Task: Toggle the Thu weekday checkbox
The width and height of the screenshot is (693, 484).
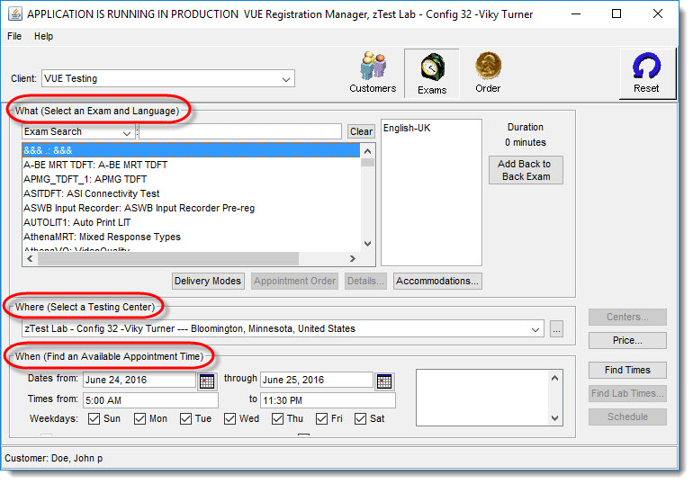Action: pos(277,418)
